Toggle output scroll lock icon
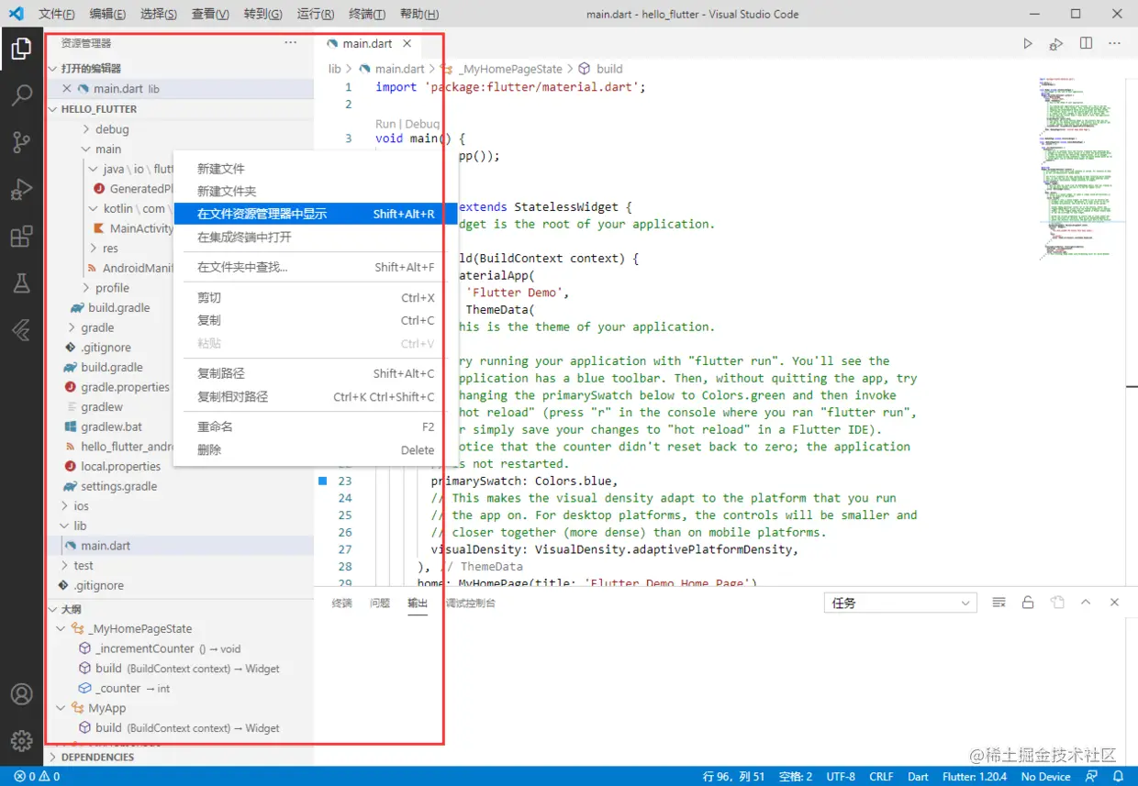The image size is (1138, 786). tap(1028, 603)
